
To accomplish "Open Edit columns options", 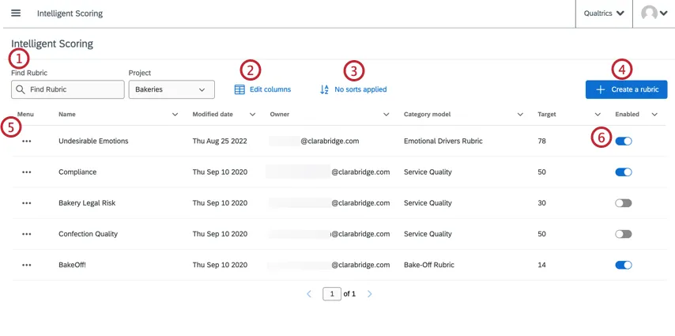I will [x=262, y=89].
